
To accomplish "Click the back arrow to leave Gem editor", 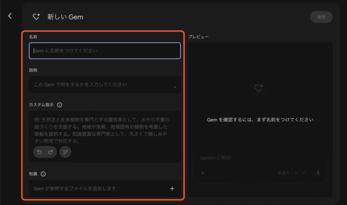I will pos(10,16).
